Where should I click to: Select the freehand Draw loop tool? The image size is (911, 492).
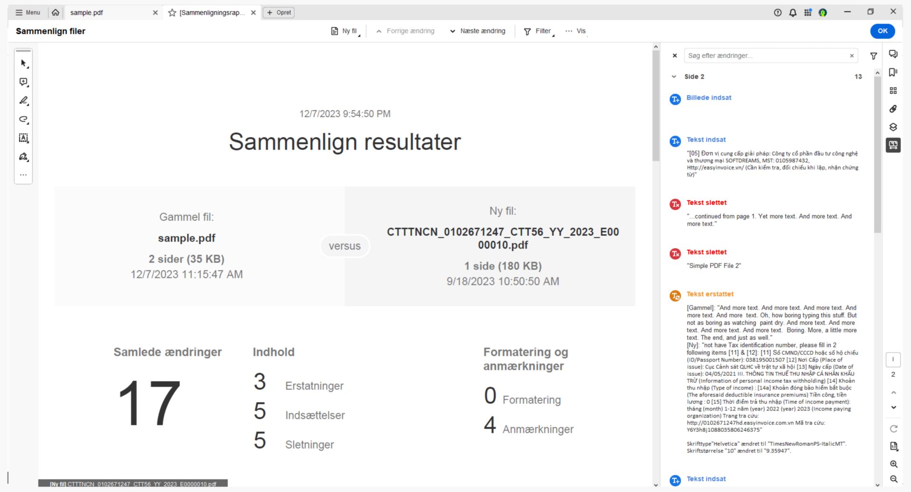point(23,119)
